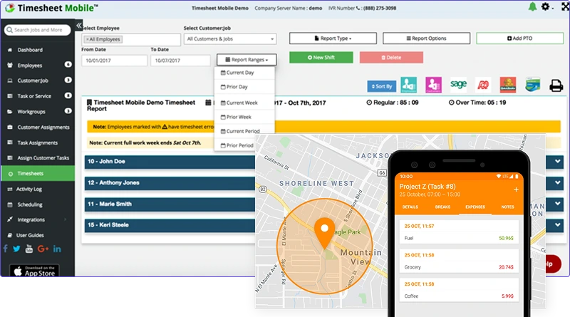Select Current Week range
The image size is (570, 317).
[244, 103]
